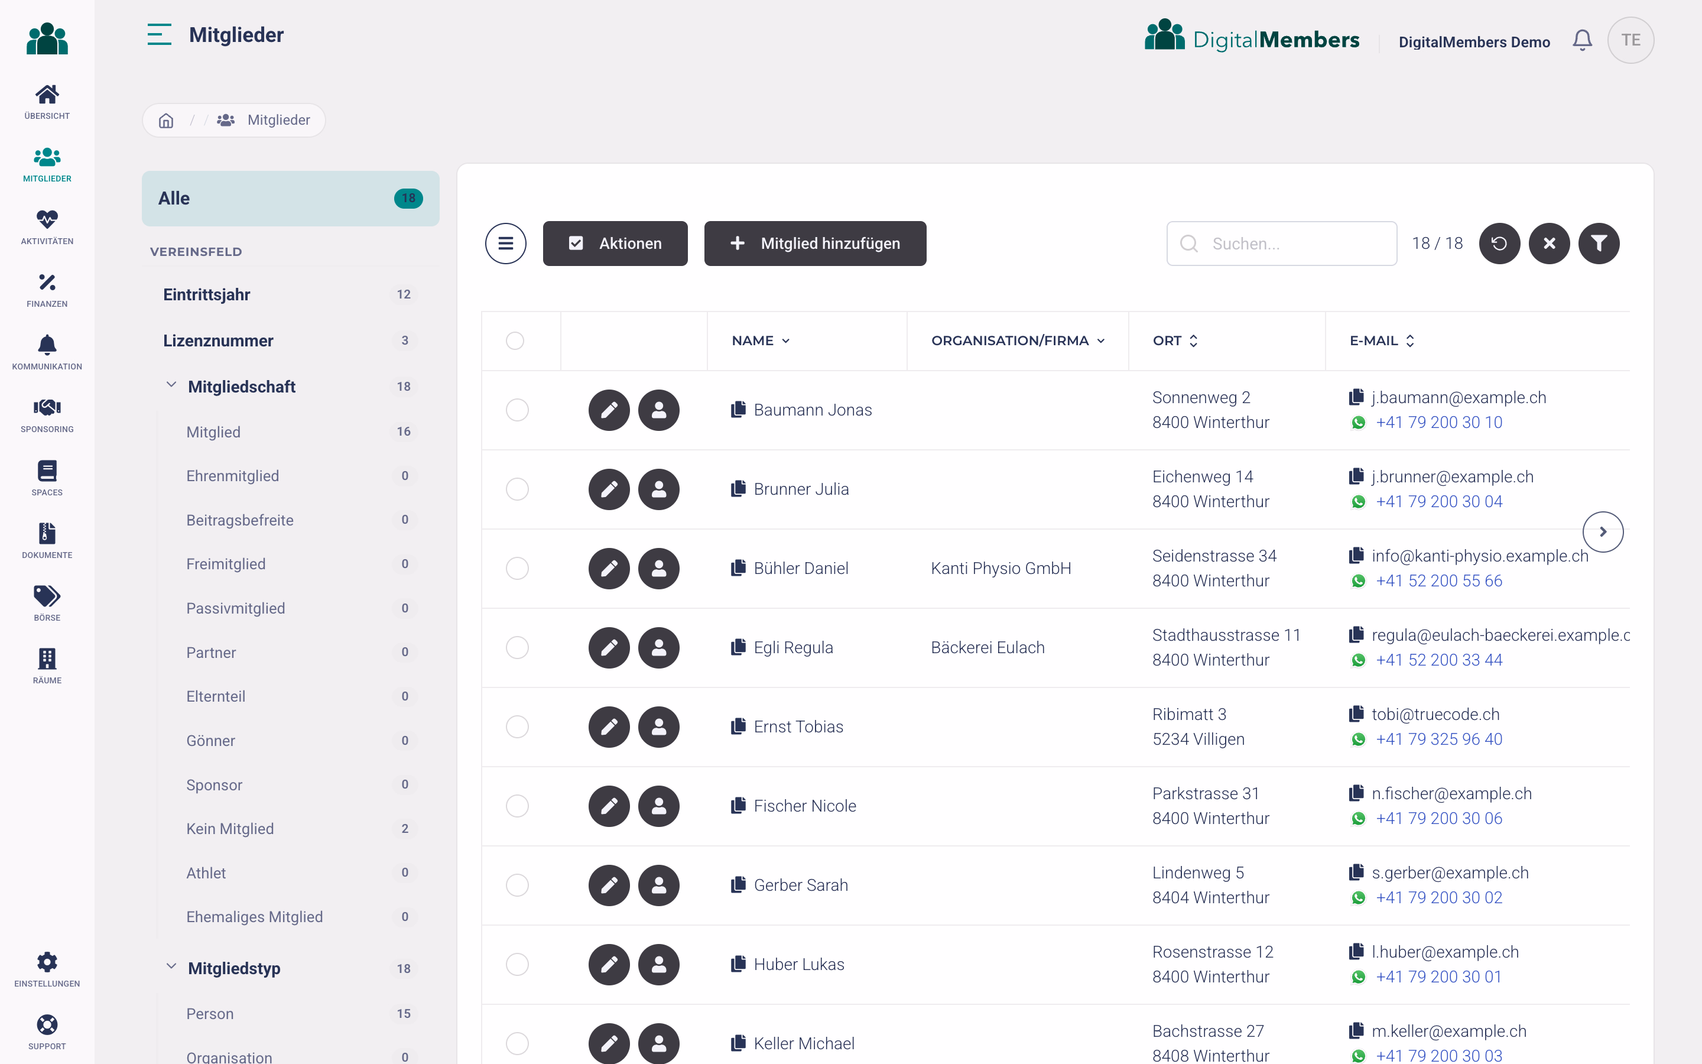The height and width of the screenshot is (1064, 1702).
Task: Open the filter funnel button
Action: tap(1599, 244)
